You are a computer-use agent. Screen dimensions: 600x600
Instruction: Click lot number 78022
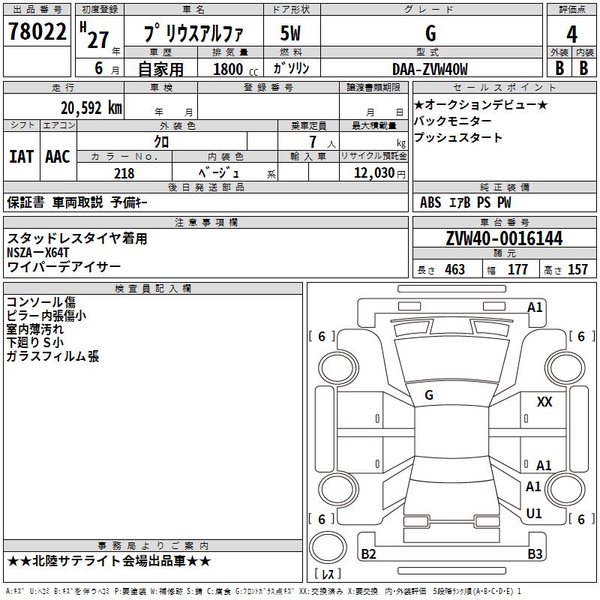[x=37, y=31]
